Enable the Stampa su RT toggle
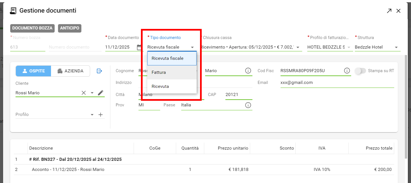411x183 pixels. tap(360, 71)
